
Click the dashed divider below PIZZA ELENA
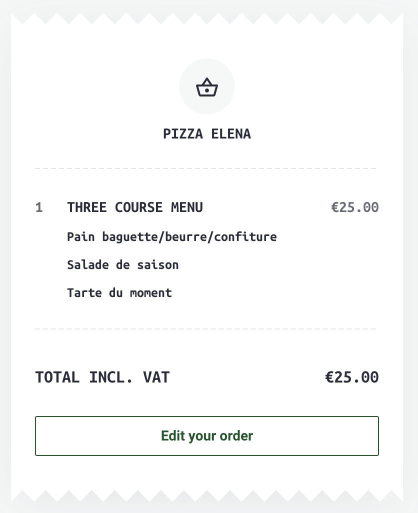coord(205,168)
